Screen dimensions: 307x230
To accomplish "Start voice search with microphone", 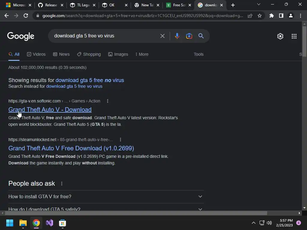I will pyautogui.click(x=177, y=36).
